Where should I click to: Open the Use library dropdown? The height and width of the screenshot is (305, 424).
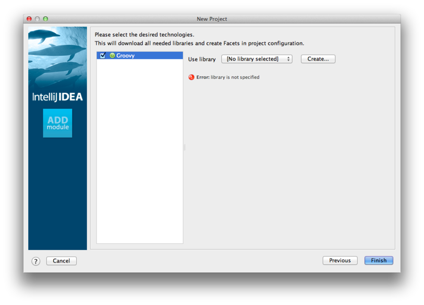point(257,59)
